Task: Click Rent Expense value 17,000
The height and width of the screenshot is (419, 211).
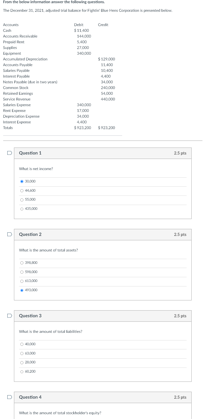Action: pyautogui.click(x=83, y=111)
